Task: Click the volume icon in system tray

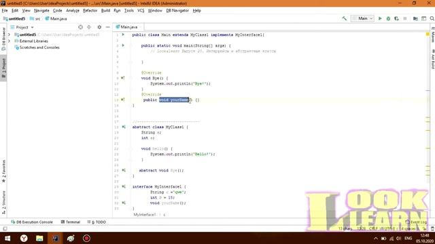Action: (x=399, y=238)
